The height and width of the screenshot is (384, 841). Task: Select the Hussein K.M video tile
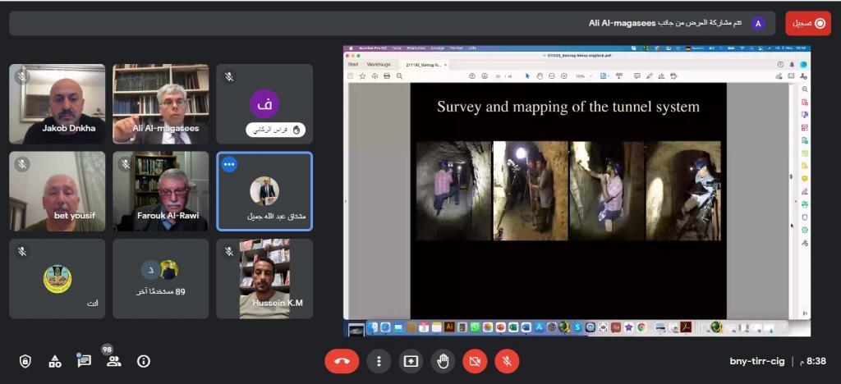pos(264,278)
